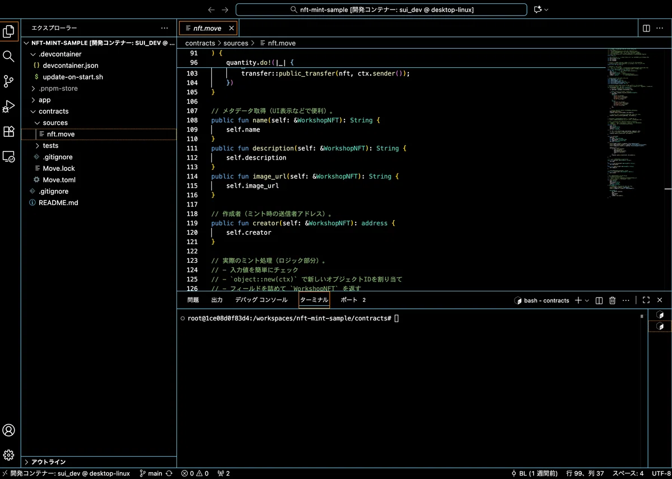Image resolution: width=672 pixels, height=479 pixels.
Task: Collapse the sources folder
Action: click(x=99, y=123)
